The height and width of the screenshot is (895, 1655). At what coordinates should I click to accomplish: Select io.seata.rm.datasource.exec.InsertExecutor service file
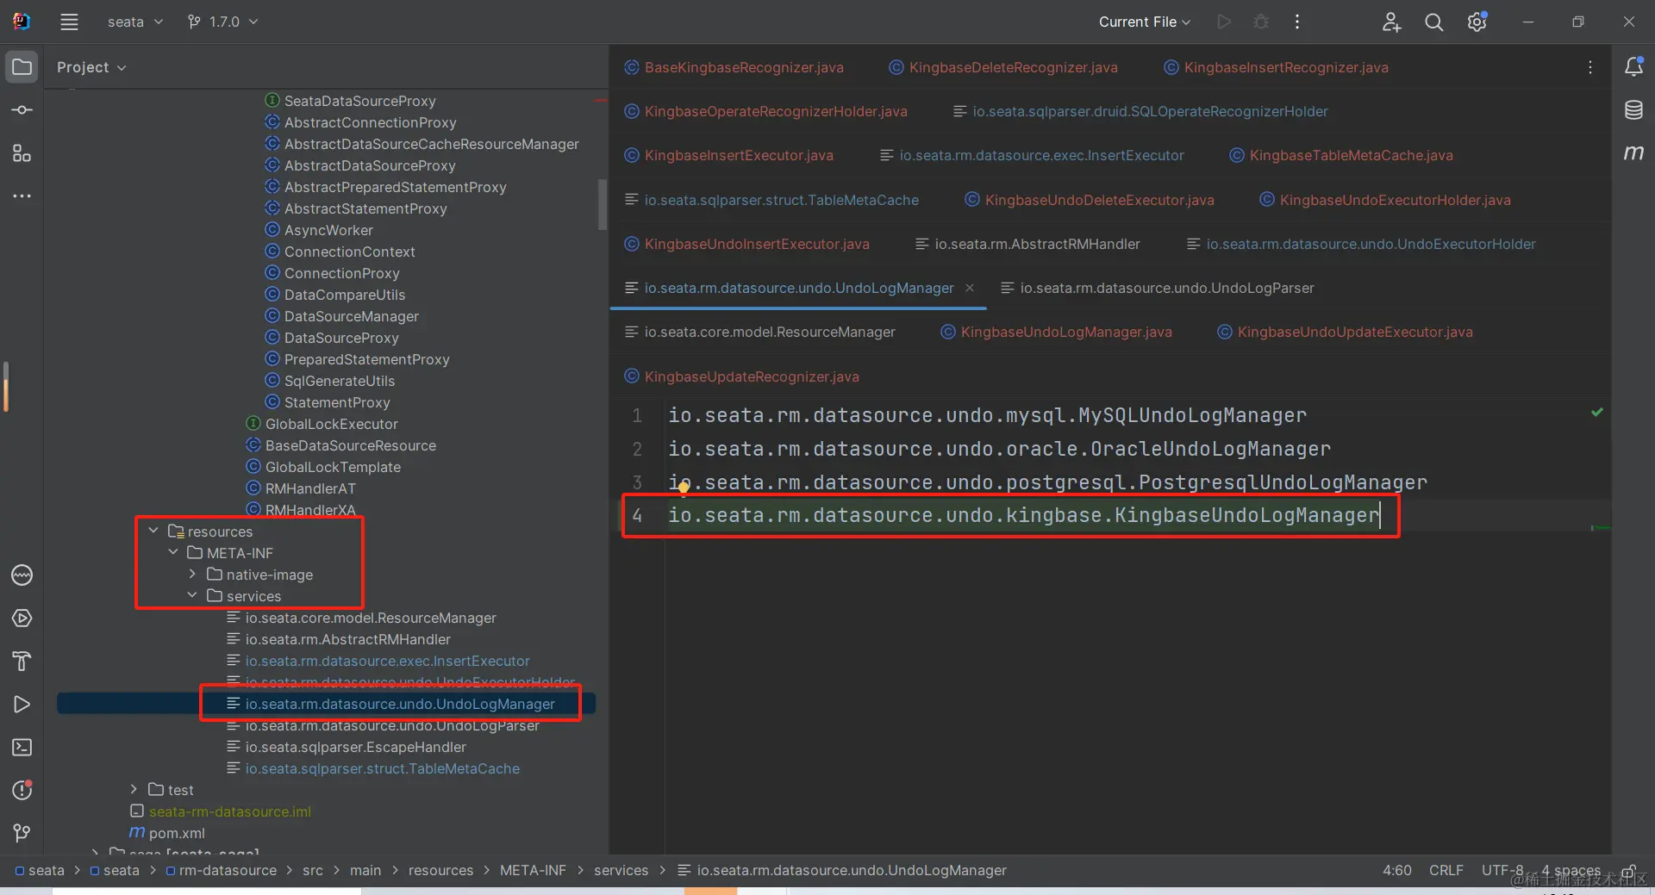click(387, 661)
